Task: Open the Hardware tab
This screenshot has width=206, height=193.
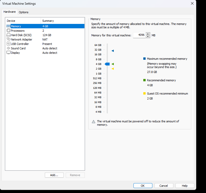Action: [10, 12]
